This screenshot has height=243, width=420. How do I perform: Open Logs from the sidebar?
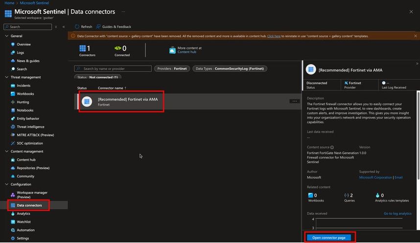21,53
